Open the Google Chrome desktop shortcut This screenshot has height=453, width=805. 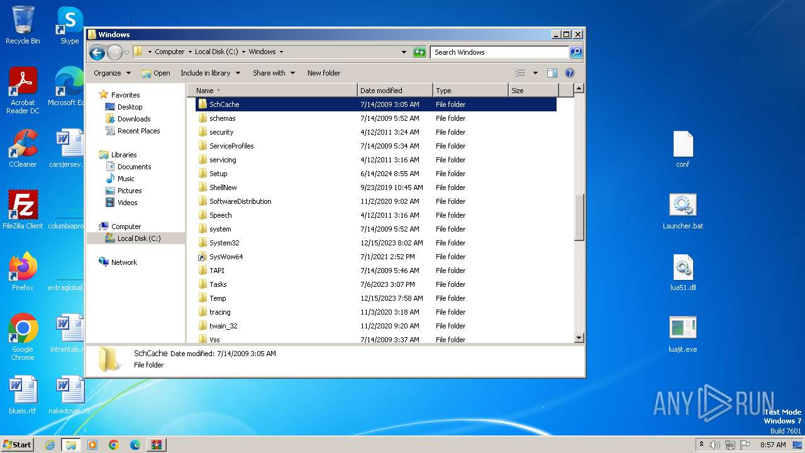(23, 337)
